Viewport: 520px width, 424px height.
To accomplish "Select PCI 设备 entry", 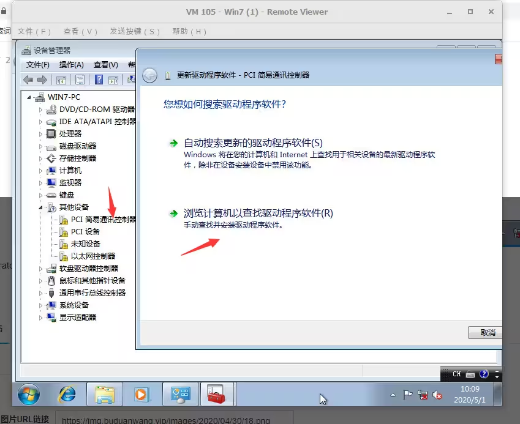I will pos(85,232).
